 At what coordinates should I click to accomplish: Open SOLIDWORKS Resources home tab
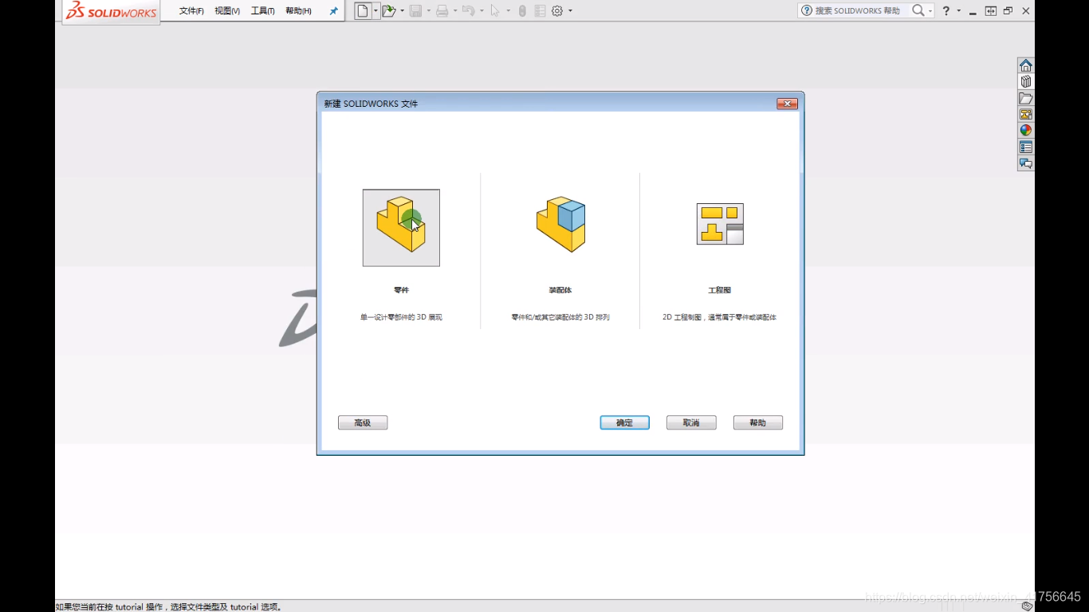click(1026, 65)
